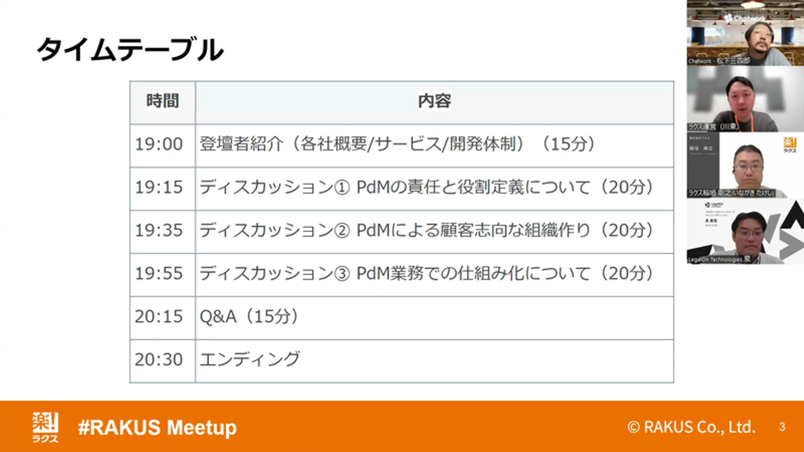Select the 内容 column header
Viewport: 804px width, 452px height.
(x=434, y=102)
